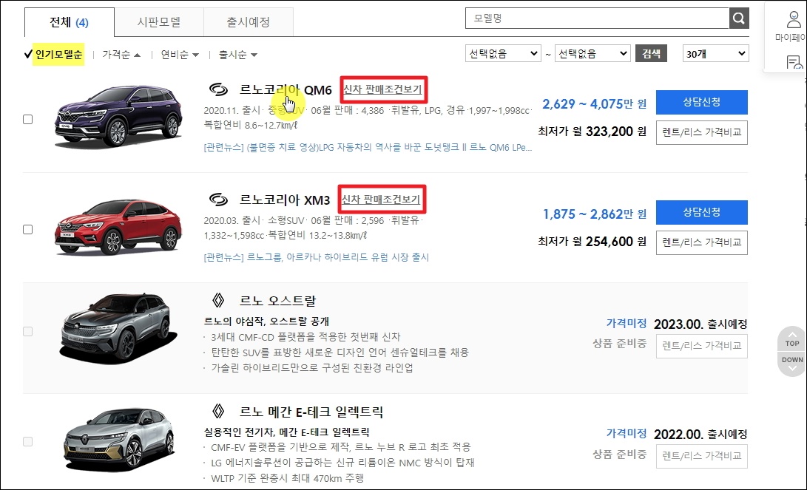Click 르노의 야심작, 오스트랄 공개 headline

pos(266,321)
